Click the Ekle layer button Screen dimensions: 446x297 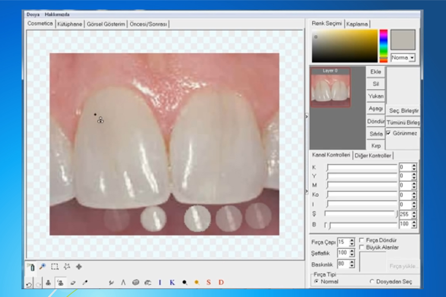tap(375, 72)
